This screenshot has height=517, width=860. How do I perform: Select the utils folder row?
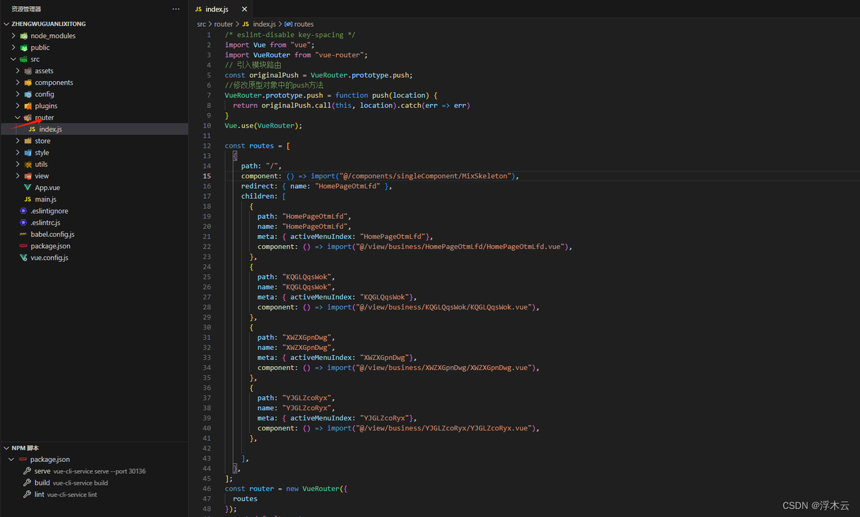click(94, 164)
